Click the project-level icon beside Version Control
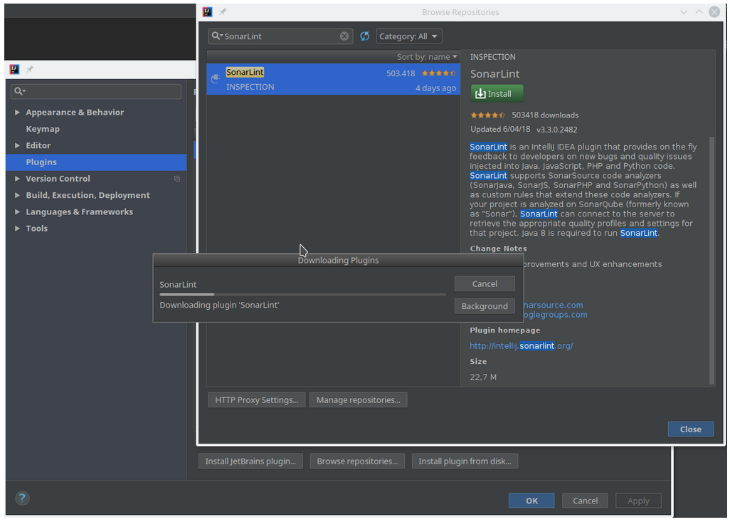730x522 pixels. pos(177,179)
